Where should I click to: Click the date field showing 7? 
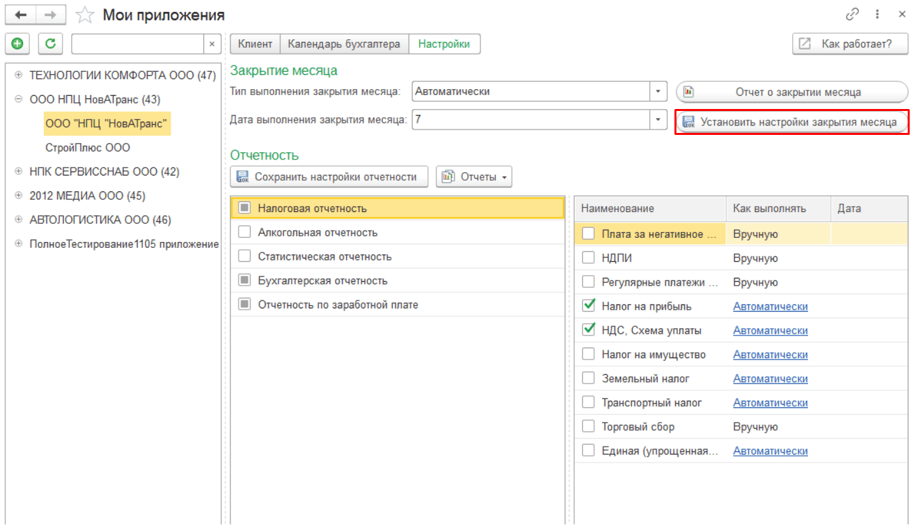[531, 120]
